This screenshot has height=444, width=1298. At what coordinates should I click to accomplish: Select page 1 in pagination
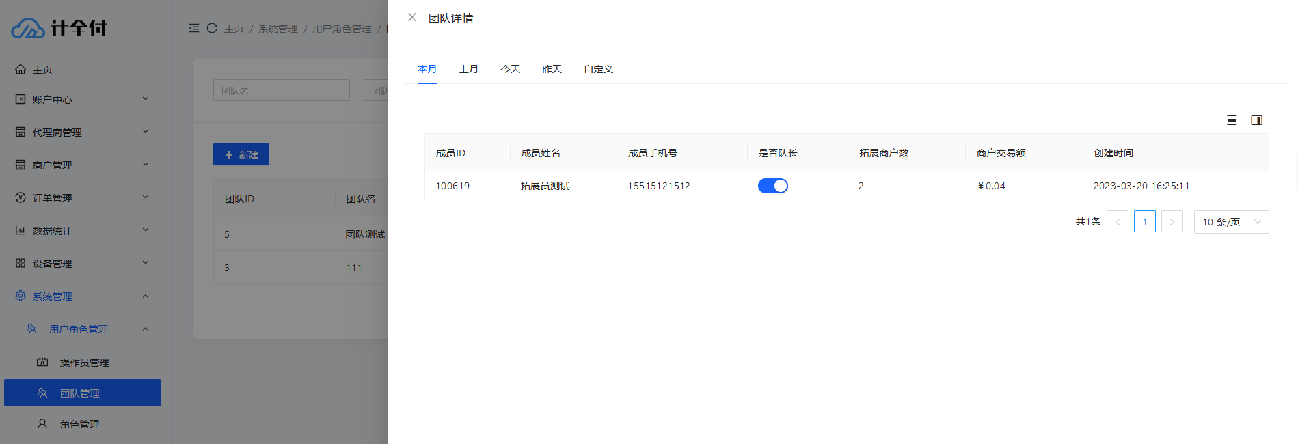pyautogui.click(x=1145, y=222)
